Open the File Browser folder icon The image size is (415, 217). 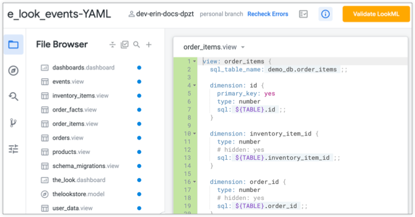coord(13,44)
